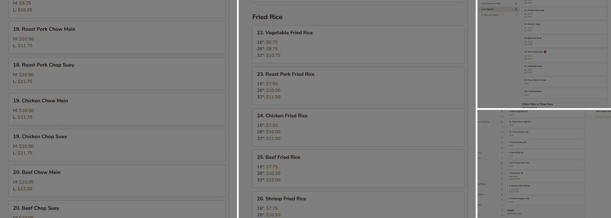Click the spicy icon beside Hot & Sour Soup
Viewport: 611px width, 218px height.
(x=546, y=52)
